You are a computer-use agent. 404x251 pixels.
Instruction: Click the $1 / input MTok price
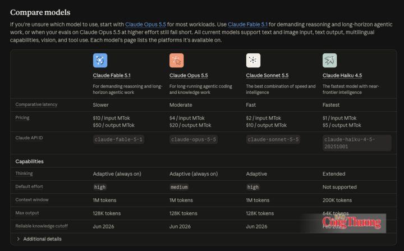tap(339, 118)
